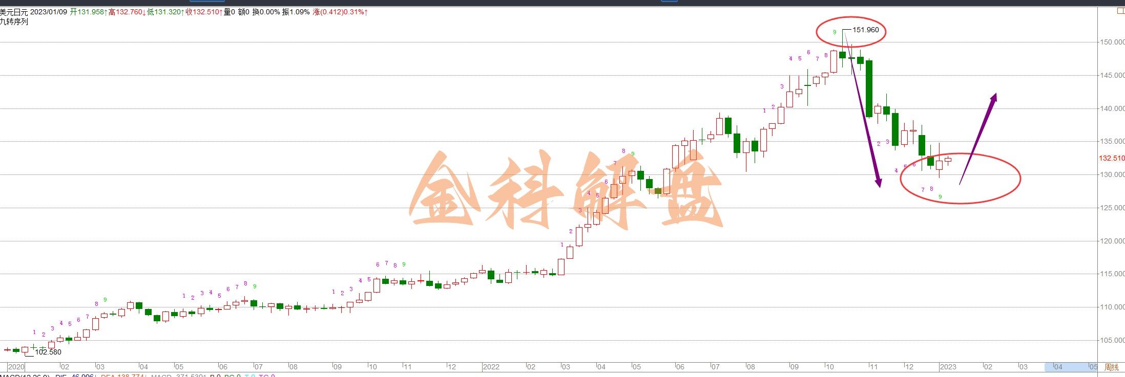Viewport: 1125px width, 377px height.
Task: Click the 105.000 price axis label
Action: click(x=1112, y=340)
